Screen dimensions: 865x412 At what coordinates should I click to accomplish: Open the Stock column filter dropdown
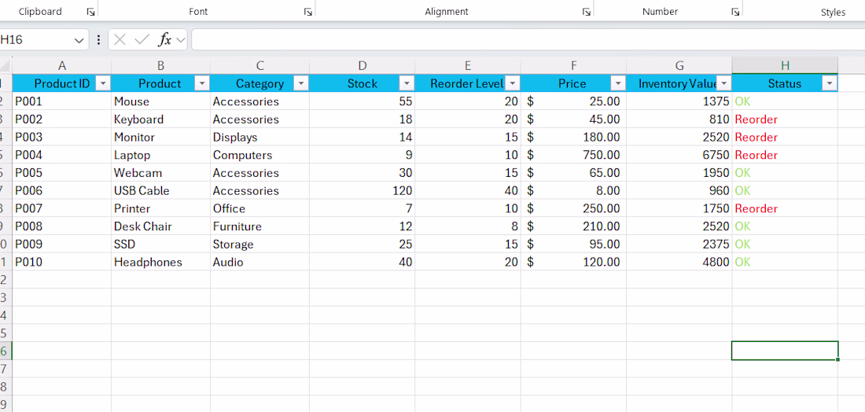[407, 83]
